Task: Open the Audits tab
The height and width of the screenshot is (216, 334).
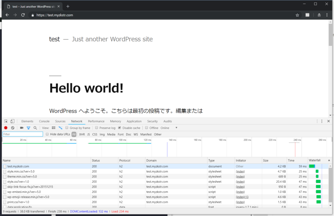Action: coord(167,121)
